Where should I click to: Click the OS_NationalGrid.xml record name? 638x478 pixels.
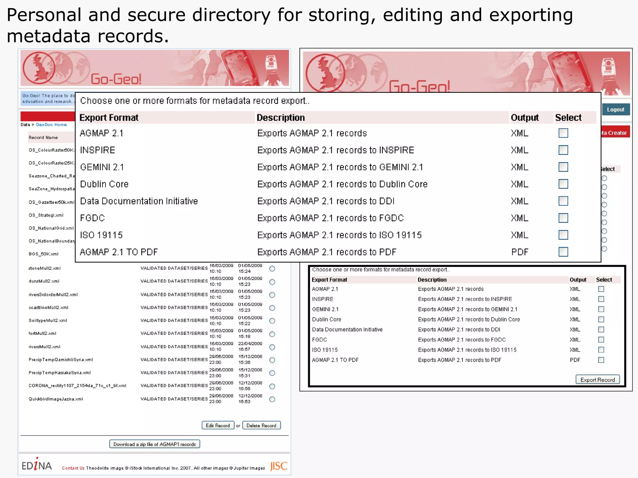pyautogui.click(x=51, y=228)
